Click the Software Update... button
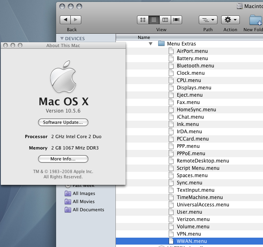The height and width of the screenshot is (247, 263). click(63, 122)
